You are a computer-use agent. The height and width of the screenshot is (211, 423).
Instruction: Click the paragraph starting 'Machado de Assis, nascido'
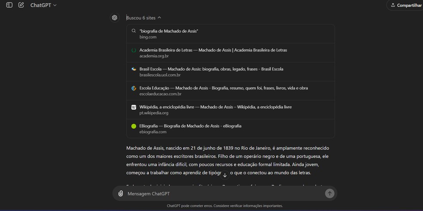coord(228,161)
